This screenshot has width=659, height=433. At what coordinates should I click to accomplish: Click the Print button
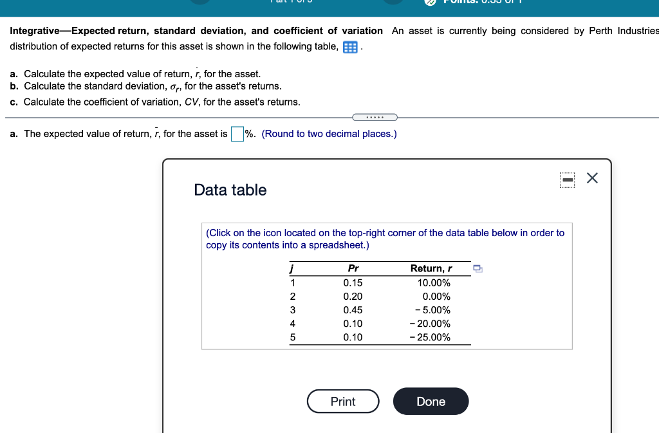click(x=343, y=401)
